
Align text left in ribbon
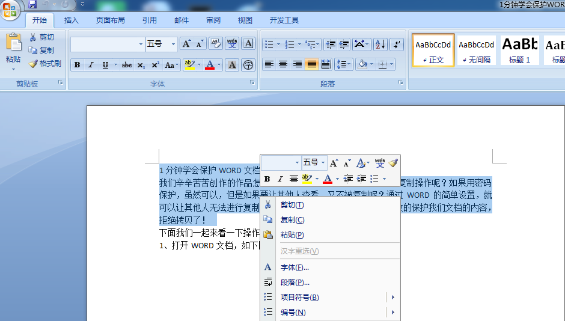pos(269,64)
